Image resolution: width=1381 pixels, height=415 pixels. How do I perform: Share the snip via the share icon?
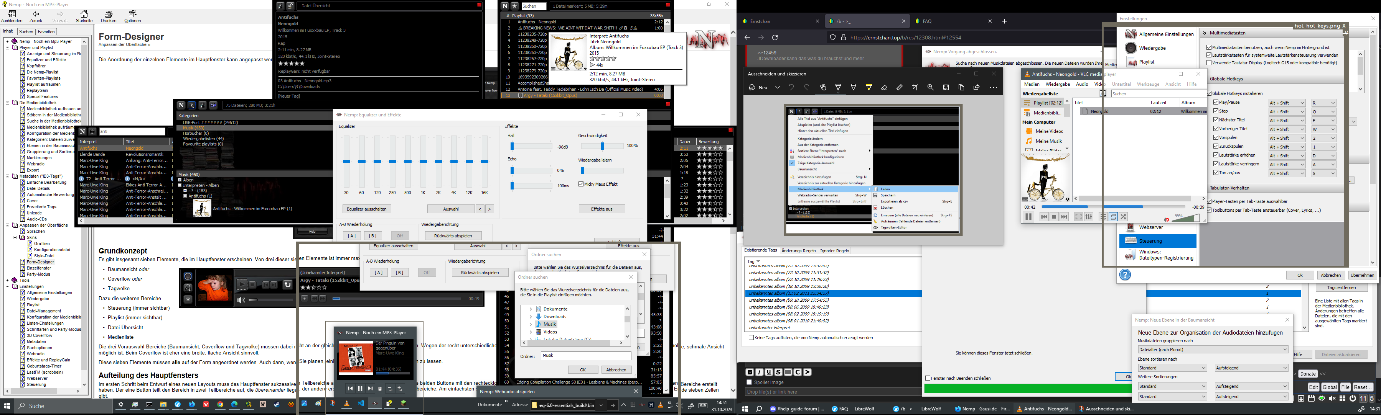(x=977, y=88)
